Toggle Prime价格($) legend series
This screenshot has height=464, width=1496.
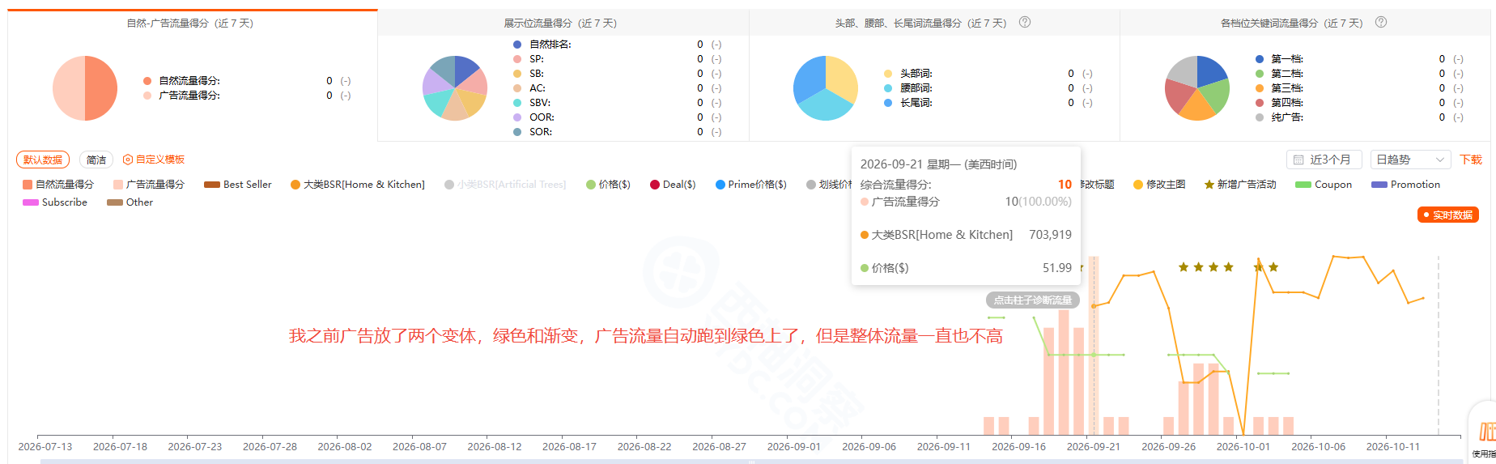coord(751,185)
